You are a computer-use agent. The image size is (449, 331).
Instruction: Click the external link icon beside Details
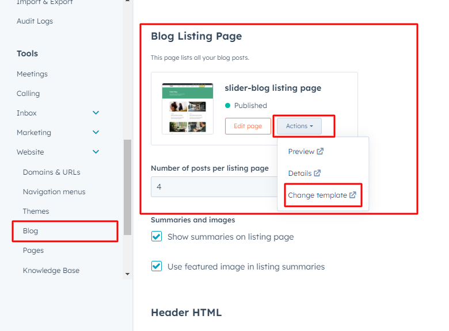[x=317, y=173]
